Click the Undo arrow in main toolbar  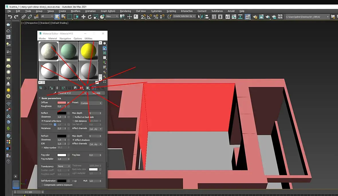(x=10, y=17)
